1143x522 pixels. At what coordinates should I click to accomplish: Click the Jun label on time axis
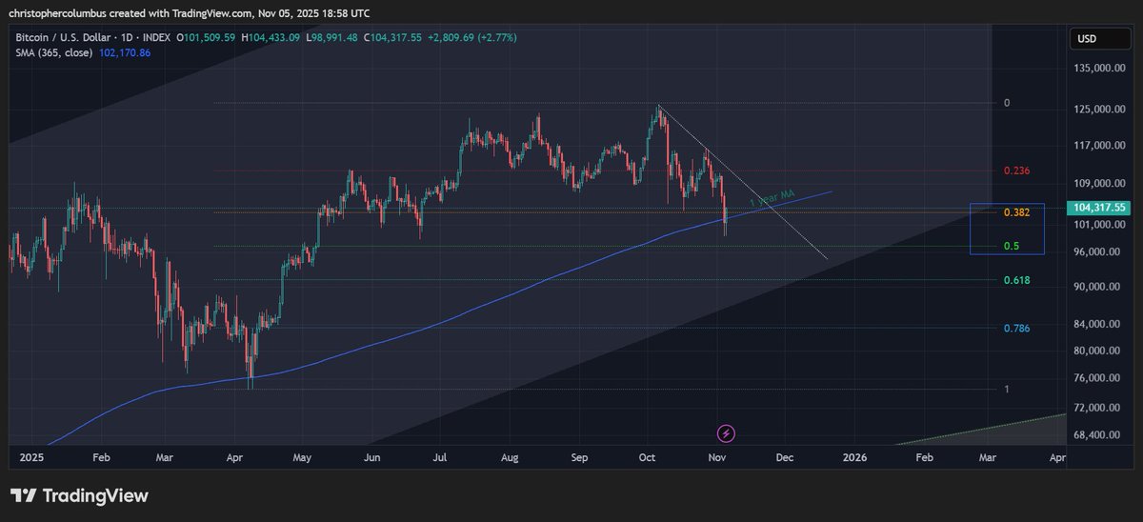coord(372,458)
